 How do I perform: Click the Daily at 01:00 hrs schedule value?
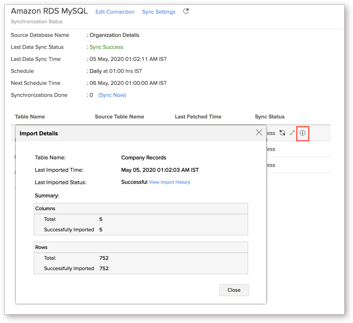point(116,71)
